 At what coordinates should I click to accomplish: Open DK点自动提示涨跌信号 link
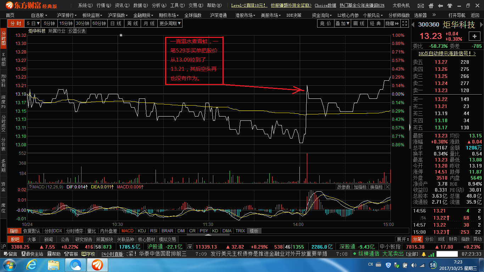tap(447, 53)
